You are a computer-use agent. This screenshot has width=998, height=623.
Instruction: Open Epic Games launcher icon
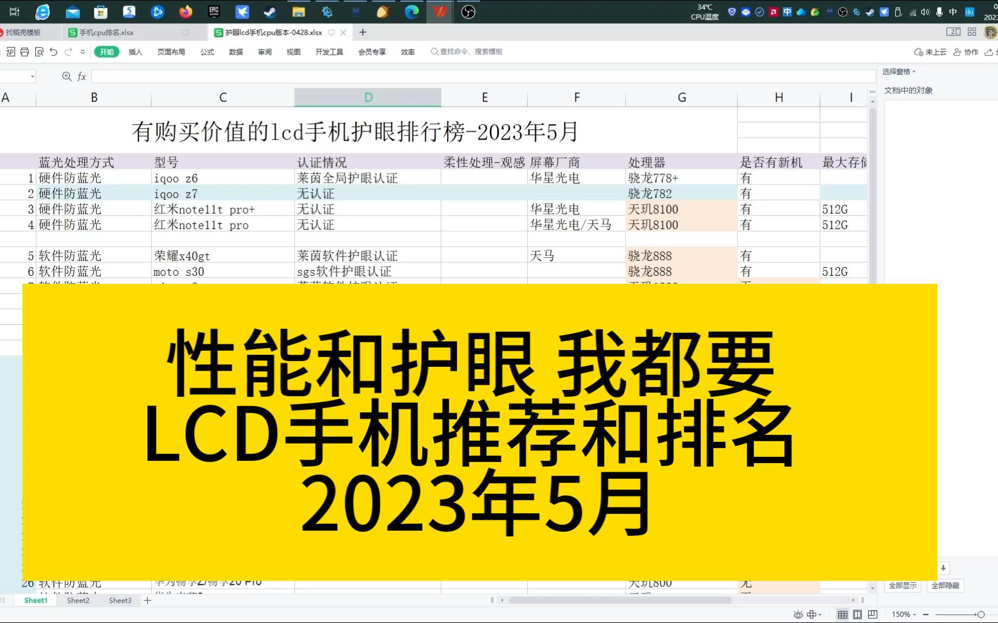pyautogui.click(x=214, y=12)
